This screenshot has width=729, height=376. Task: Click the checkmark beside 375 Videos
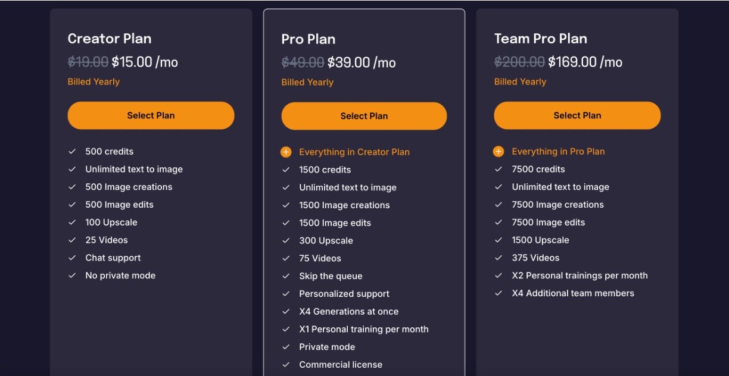click(499, 258)
